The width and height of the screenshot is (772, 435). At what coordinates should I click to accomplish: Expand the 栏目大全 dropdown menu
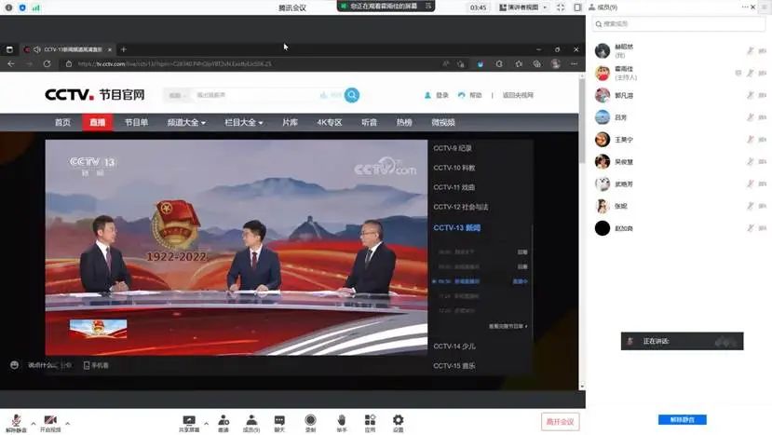(243, 122)
